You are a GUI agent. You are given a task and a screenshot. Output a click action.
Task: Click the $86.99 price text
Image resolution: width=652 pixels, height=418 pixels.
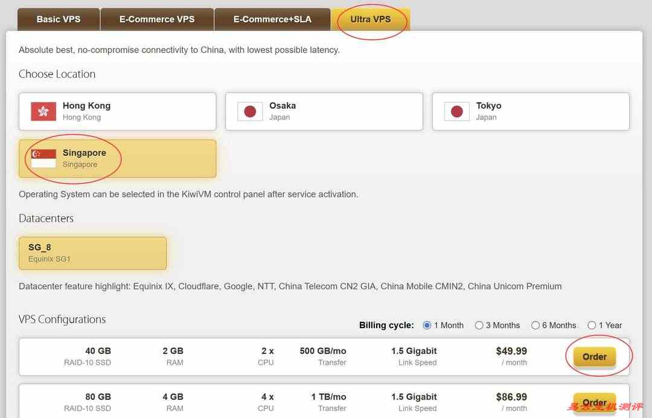coord(511,397)
